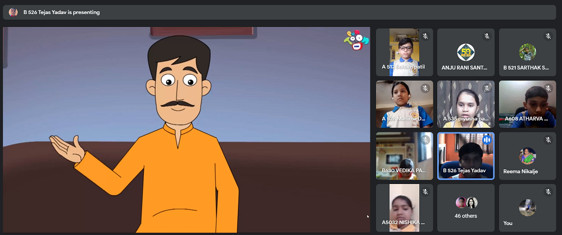The width and height of the screenshot is (562, 235).
Task: Click muted mic icon on Reema Nikalje tile
Action: tap(548, 140)
